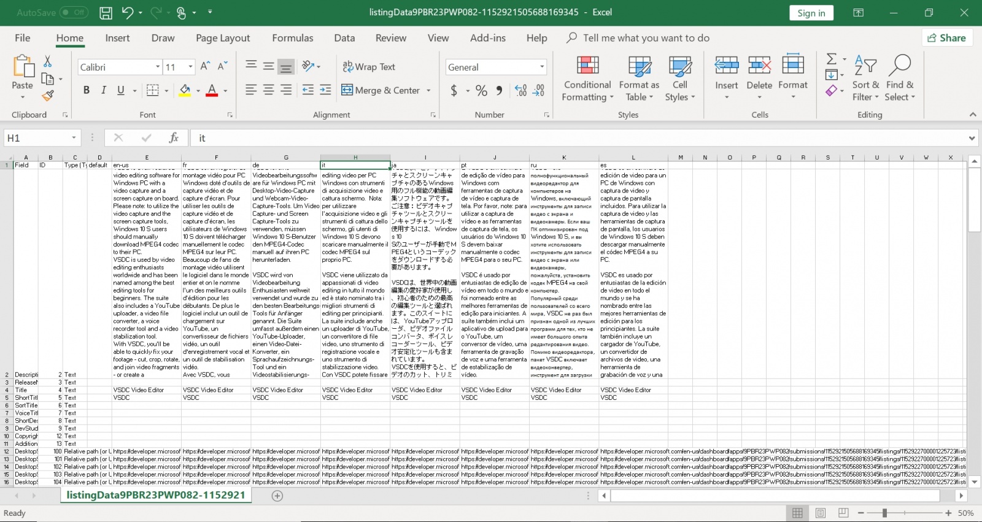The width and height of the screenshot is (982, 522).
Task: Switch to the Page Layout tab
Action: (x=223, y=38)
